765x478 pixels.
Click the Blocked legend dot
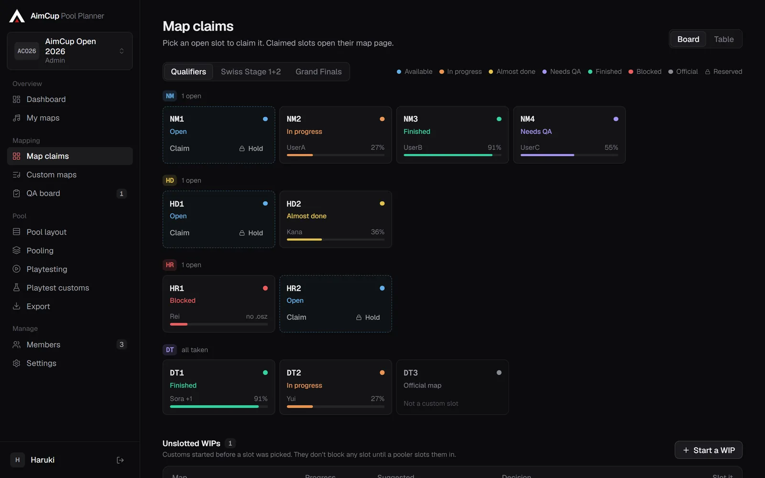coord(631,72)
